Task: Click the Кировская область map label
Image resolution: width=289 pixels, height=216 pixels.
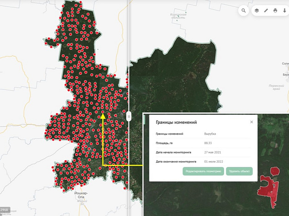Action: (x=178, y=16)
